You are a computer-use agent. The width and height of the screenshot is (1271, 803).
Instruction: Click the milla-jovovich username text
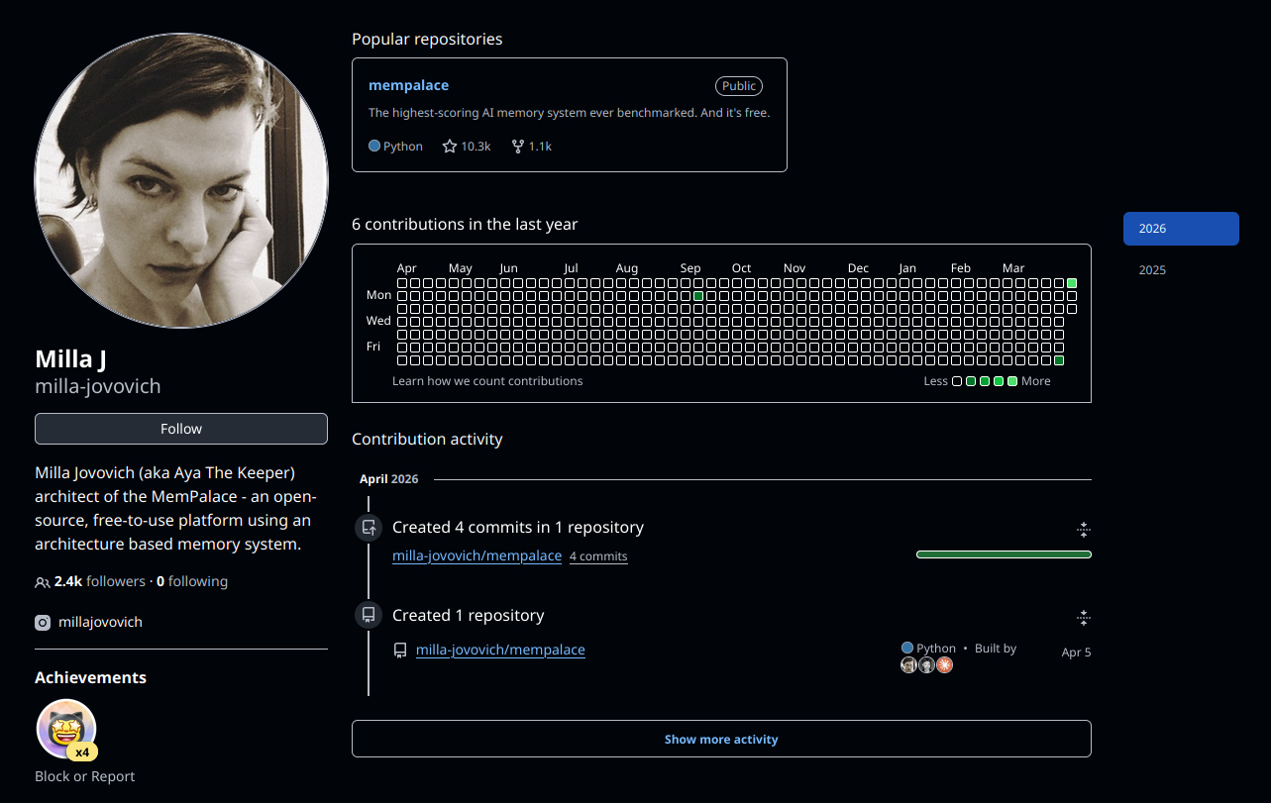98,386
